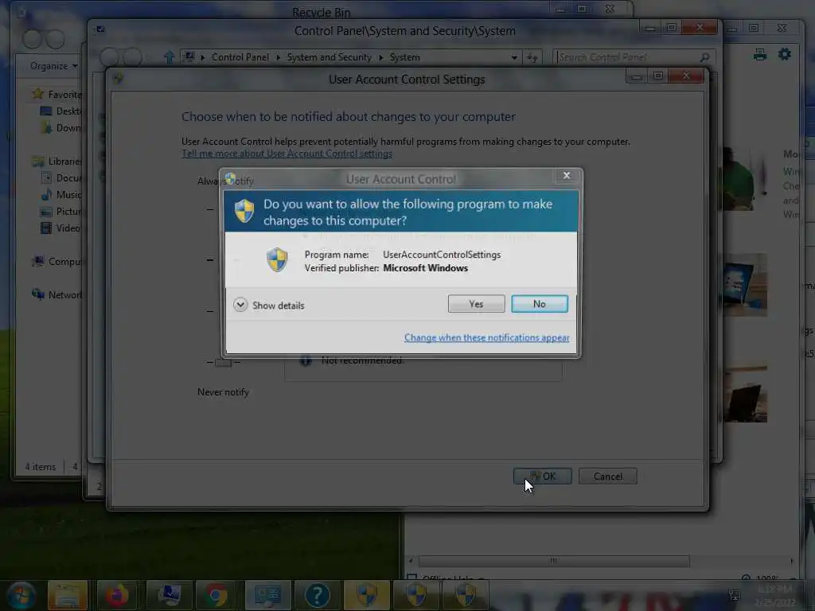Select Libraries in navigation pane
The height and width of the screenshot is (611, 815).
(x=57, y=161)
